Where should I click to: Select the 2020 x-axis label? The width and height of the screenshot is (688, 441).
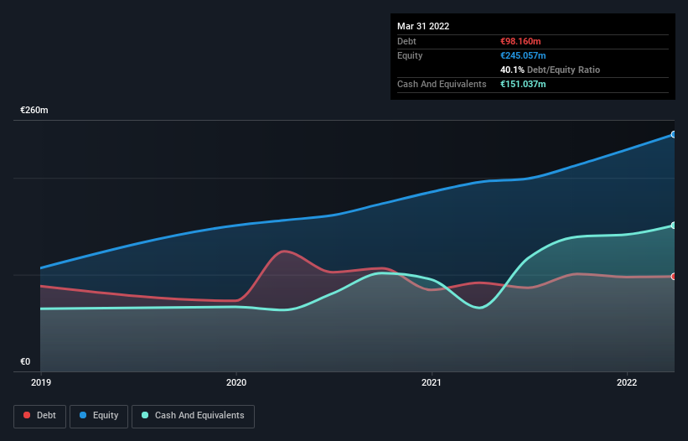236,382
